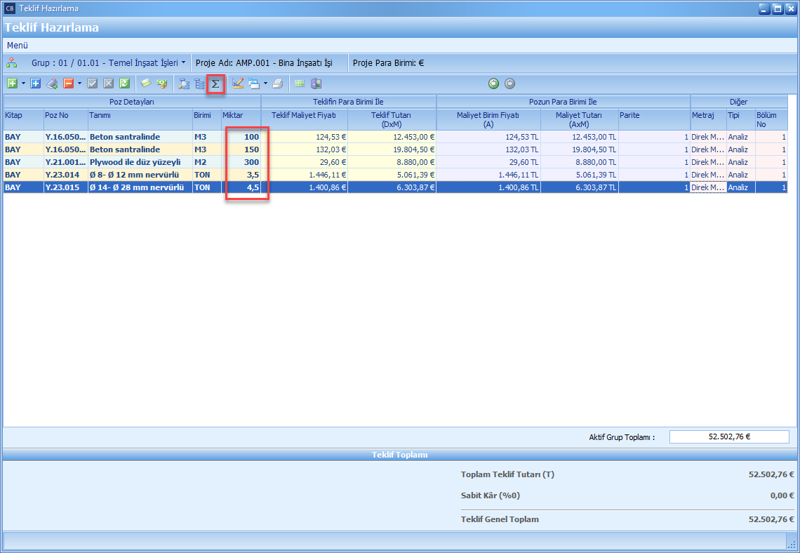The image size is (800, 553).
Task: Toggle the gray checkmark toolbar button
Action: pos(92,84)
